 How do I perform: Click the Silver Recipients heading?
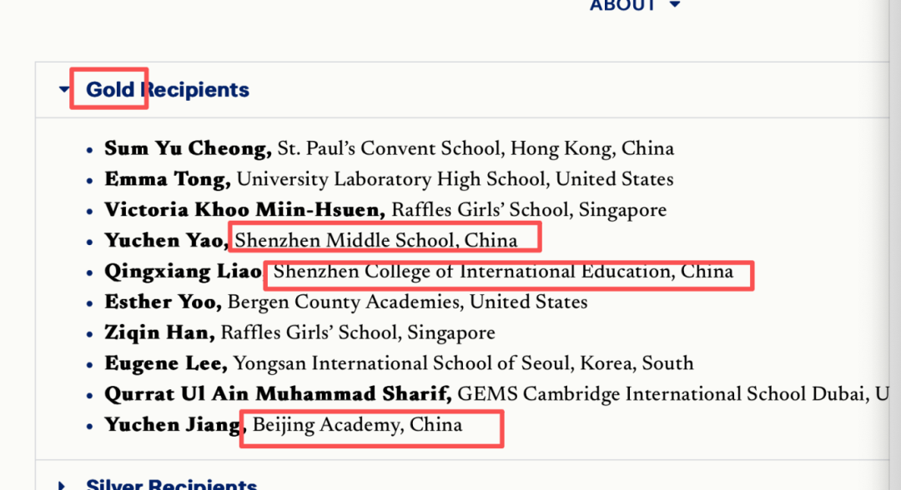pos(171,484)
